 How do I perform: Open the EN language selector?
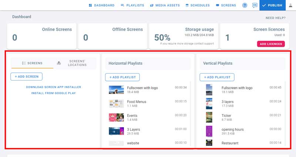[x=255, y=5]
